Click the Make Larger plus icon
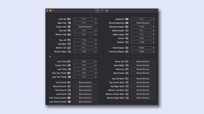This screenshot has height=114, width=204. 127,34
